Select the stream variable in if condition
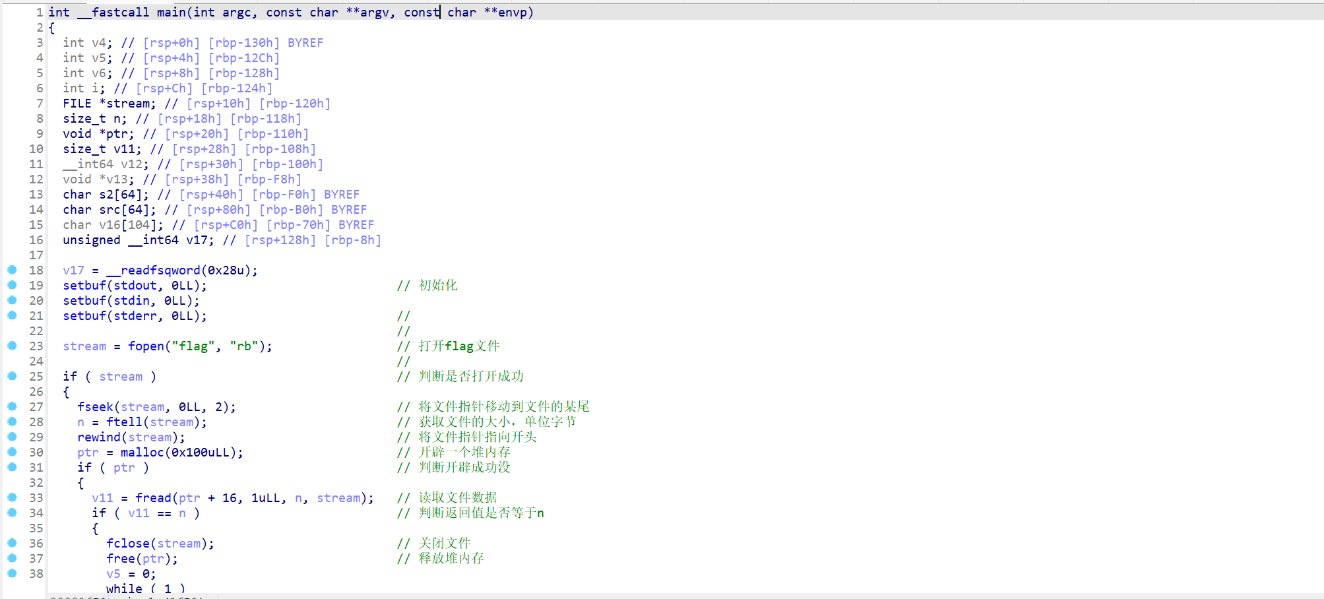Image resolution: width=1324 pixels, height=599 pixels. (121, 377)
